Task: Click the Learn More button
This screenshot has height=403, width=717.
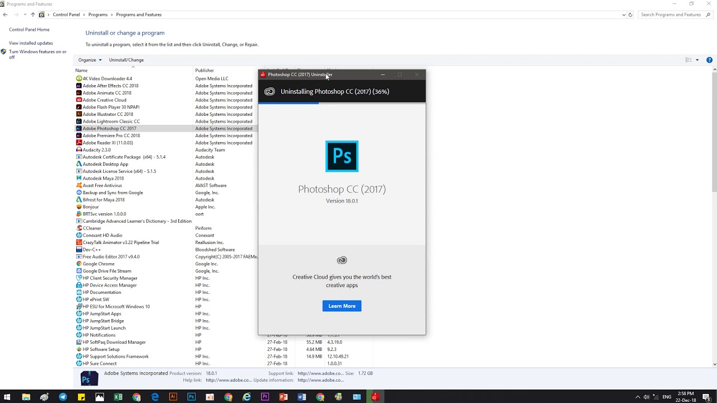Action: [342, 306]
